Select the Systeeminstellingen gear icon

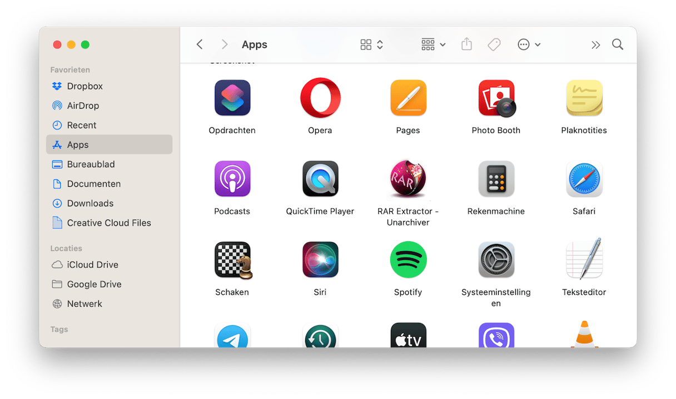(x=496, y=260)
